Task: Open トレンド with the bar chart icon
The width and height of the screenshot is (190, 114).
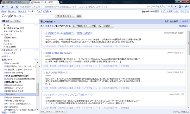Action: [8, 44]
